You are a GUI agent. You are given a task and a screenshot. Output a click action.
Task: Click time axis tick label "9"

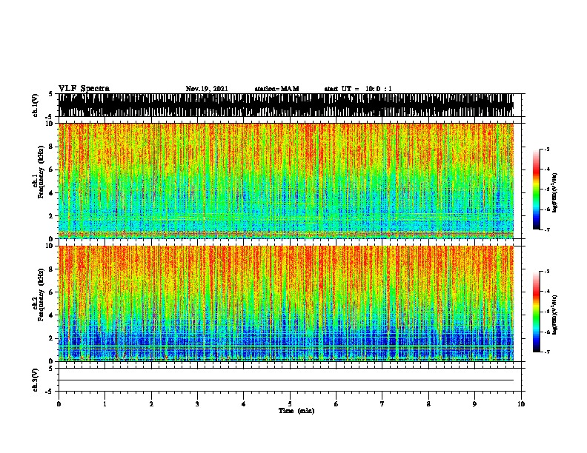(x=474, y=404)
